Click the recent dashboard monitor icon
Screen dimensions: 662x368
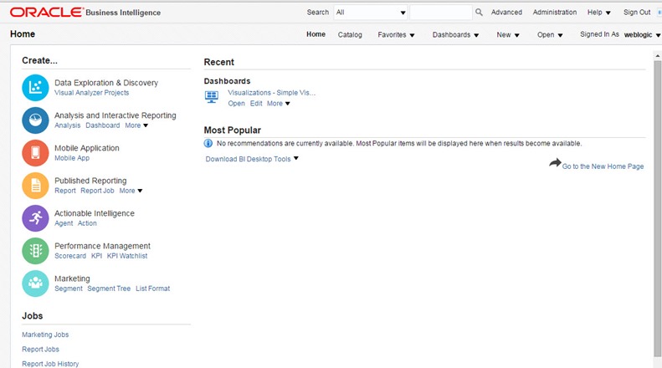coord(212,97)
